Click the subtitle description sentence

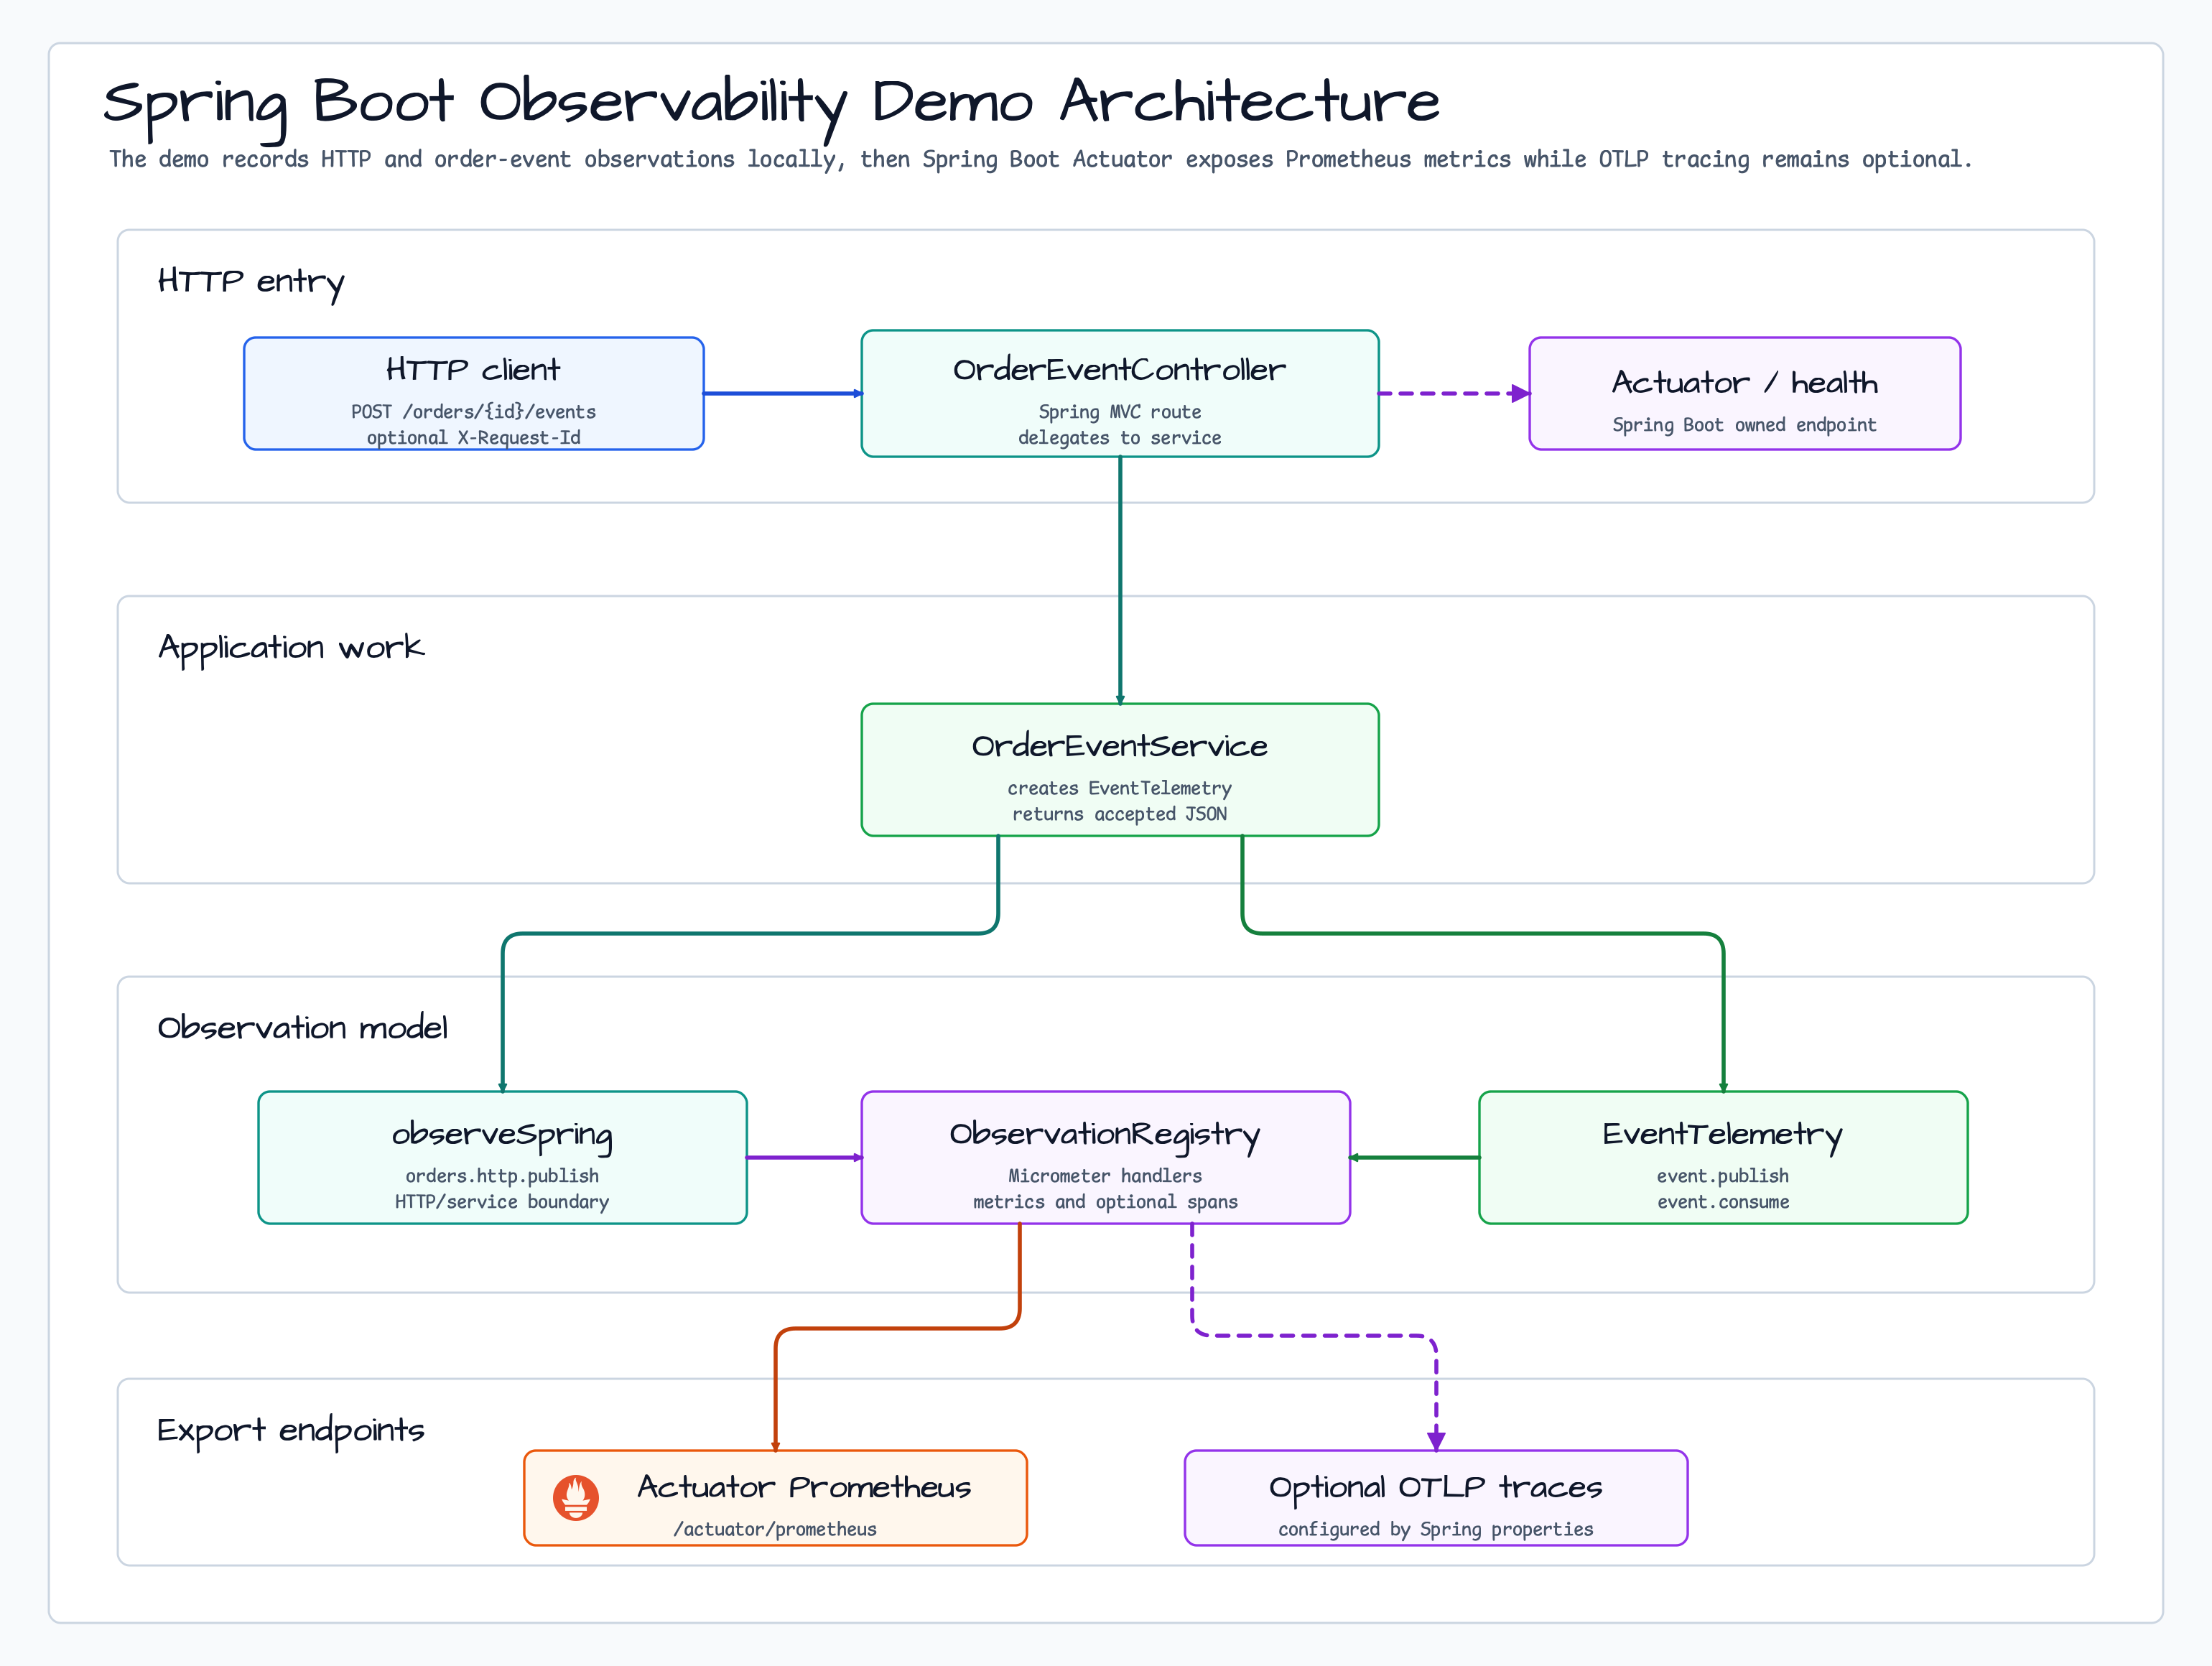1040,159
